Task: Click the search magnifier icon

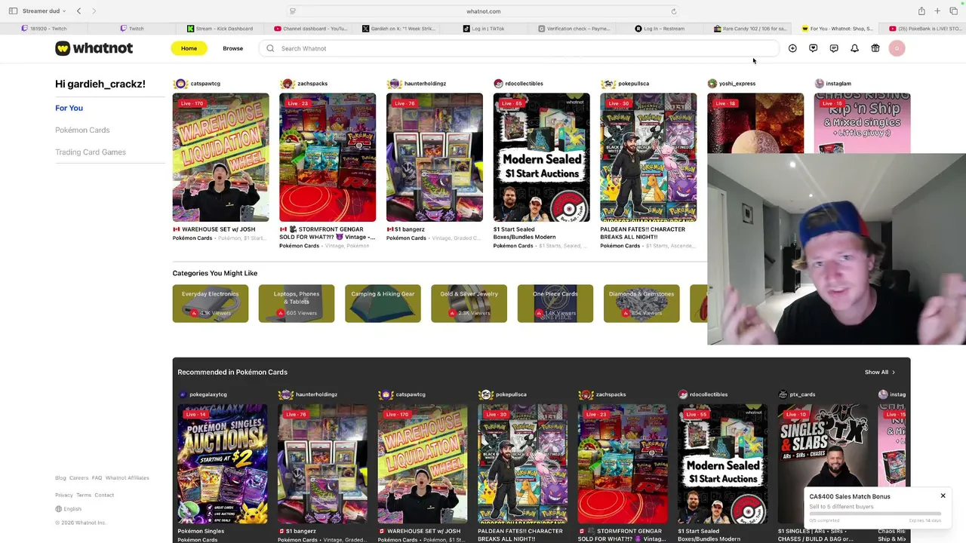Action: 270,48
